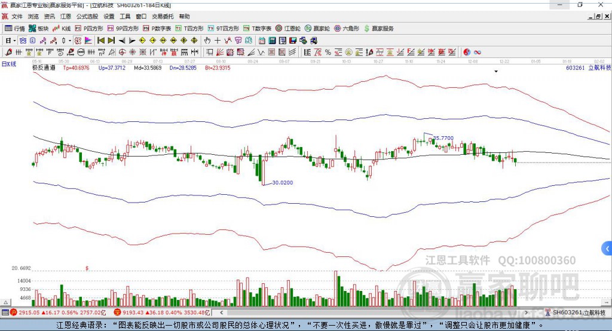Select the hand pan tool

coord(207,40)
